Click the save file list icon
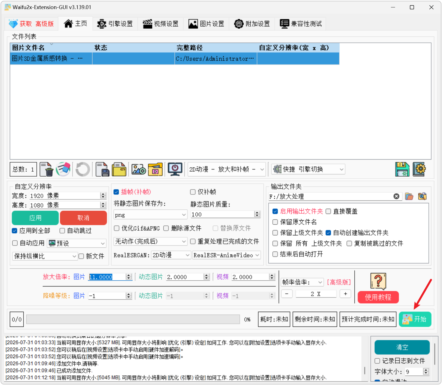This screenshot has height=385, width=442. point(102,169)
